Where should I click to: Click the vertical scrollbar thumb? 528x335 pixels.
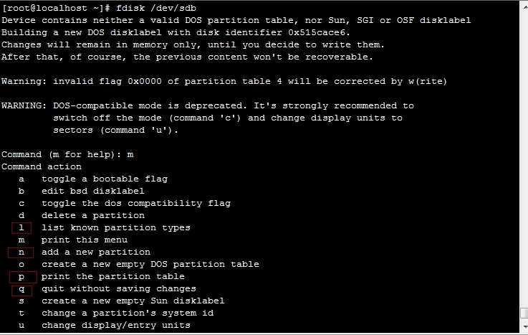(524, 313)
